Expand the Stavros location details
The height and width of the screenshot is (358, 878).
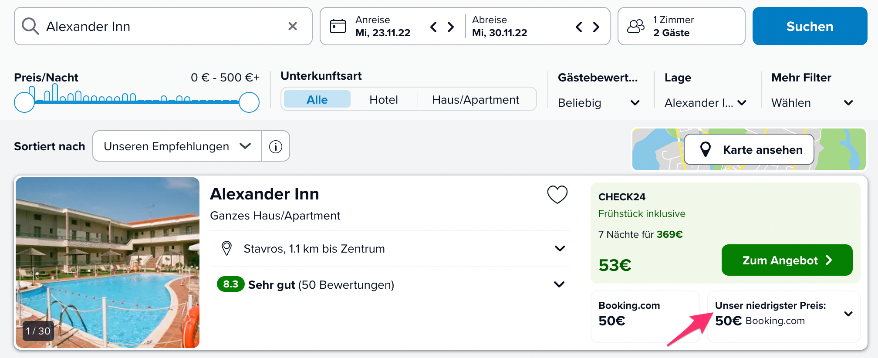560,249
